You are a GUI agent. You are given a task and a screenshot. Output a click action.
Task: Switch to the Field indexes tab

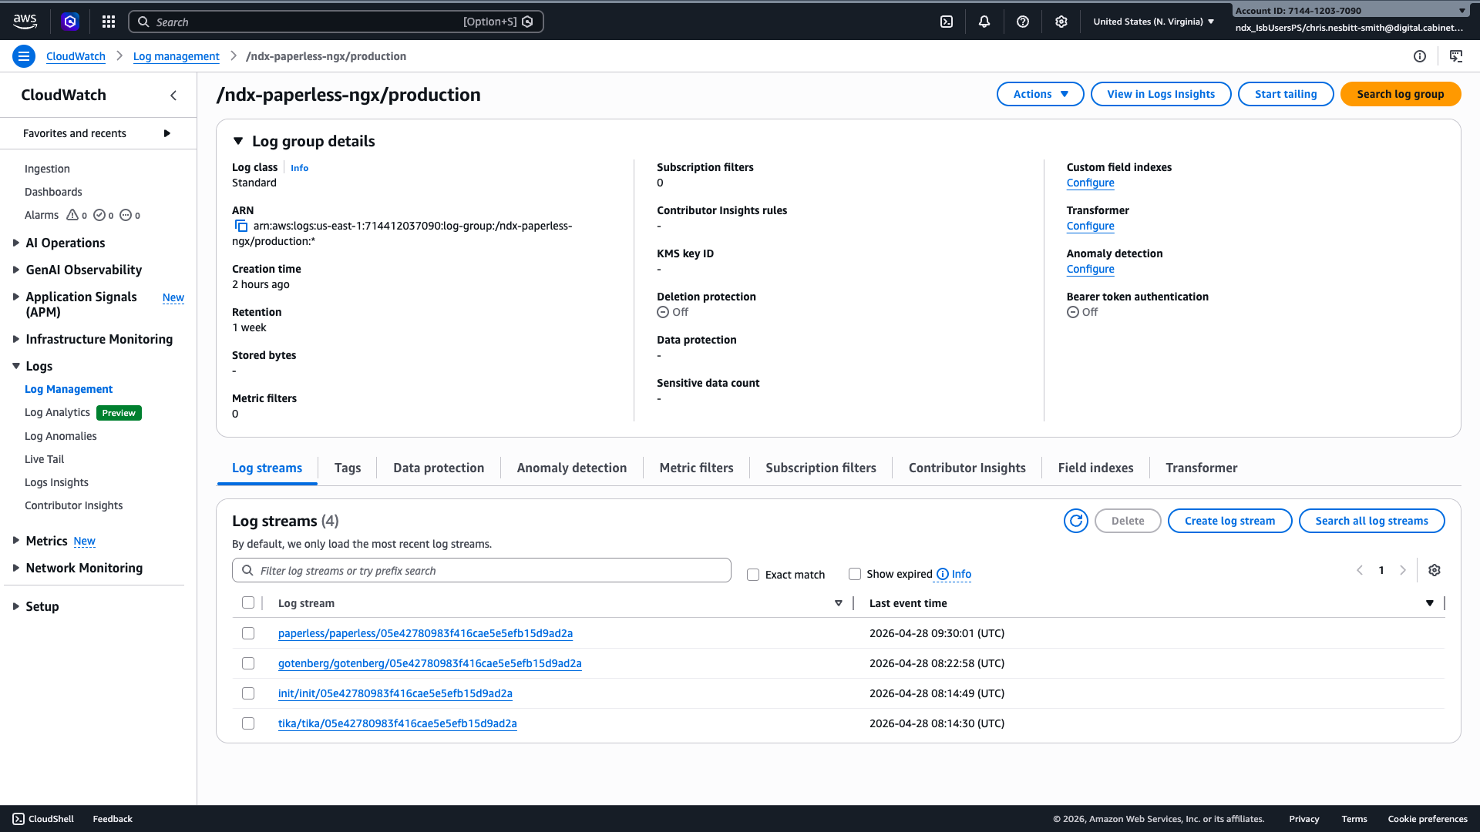pos(1096,468)
